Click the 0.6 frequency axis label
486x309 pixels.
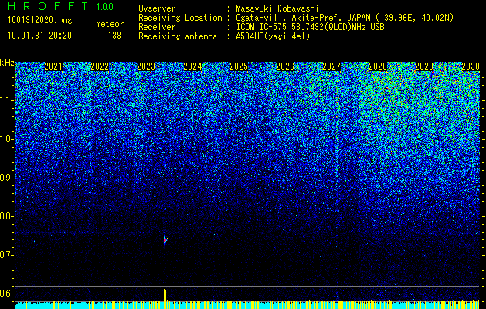pyautogui.click(x=6, y=294)
